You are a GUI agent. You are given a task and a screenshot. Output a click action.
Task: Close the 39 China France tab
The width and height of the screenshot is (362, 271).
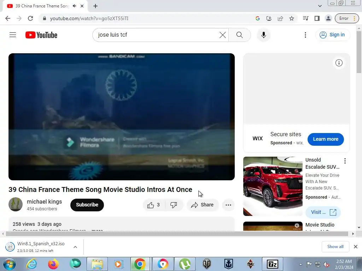(82, 6)
